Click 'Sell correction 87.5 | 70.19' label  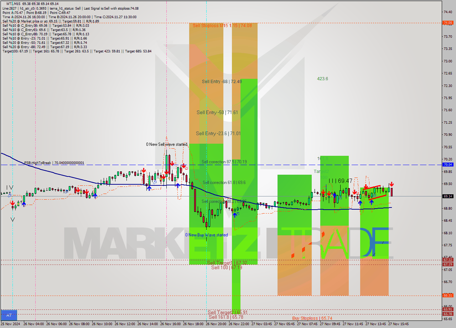pyautogui.click(x=224, y=162)
